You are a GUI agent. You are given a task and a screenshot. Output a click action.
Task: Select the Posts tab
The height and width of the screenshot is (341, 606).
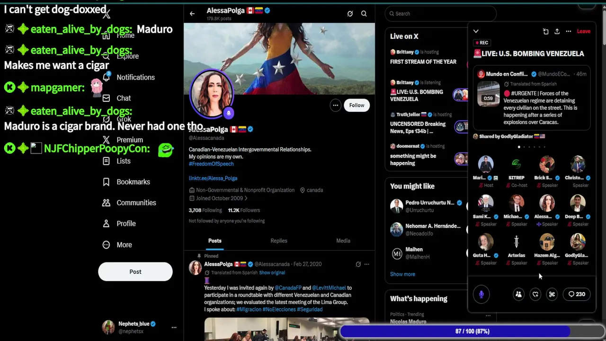click(x=215, y=241)
